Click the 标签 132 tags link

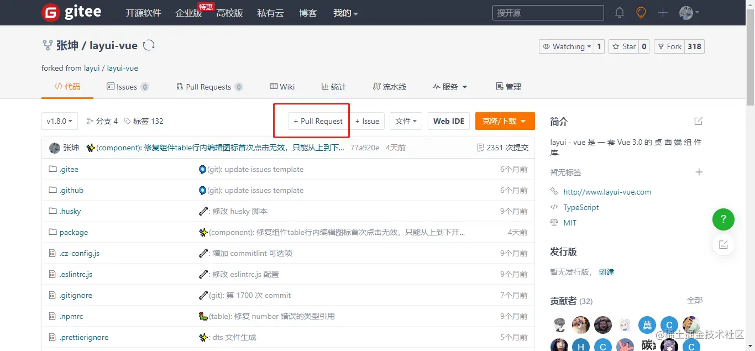point(144,121)
